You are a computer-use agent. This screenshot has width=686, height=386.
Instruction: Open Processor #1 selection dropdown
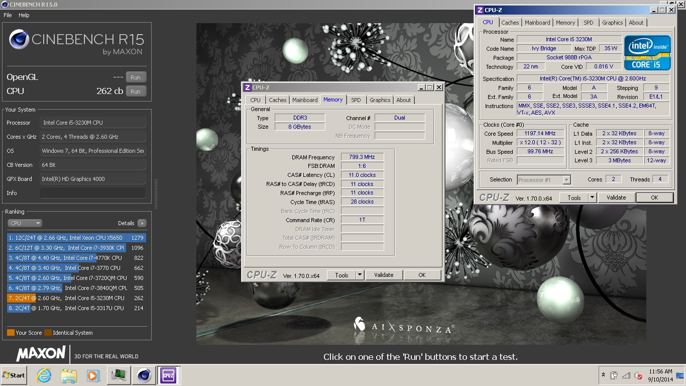tap(544, 179)
